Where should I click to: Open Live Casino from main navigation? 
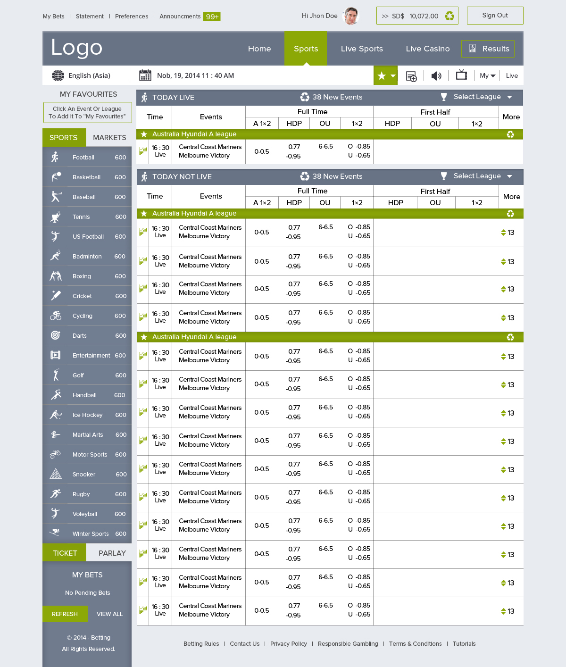click(x=427, y=49)
